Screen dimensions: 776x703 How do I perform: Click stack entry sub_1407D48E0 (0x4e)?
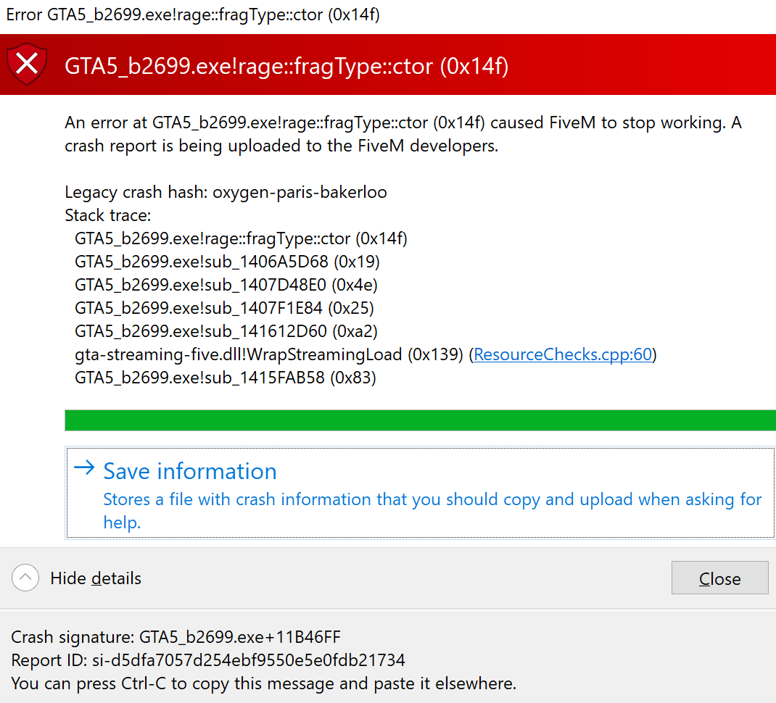226,285
